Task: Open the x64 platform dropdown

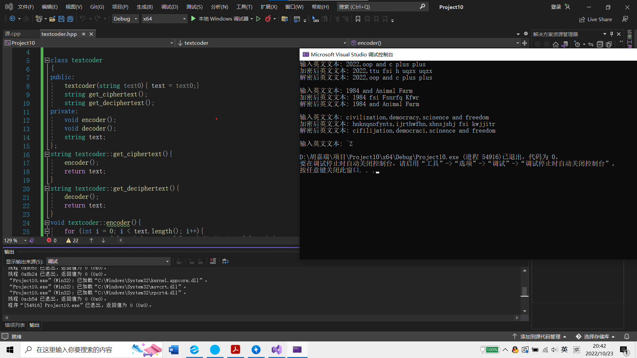Action: pyautogui.click(x=164, y=19)
